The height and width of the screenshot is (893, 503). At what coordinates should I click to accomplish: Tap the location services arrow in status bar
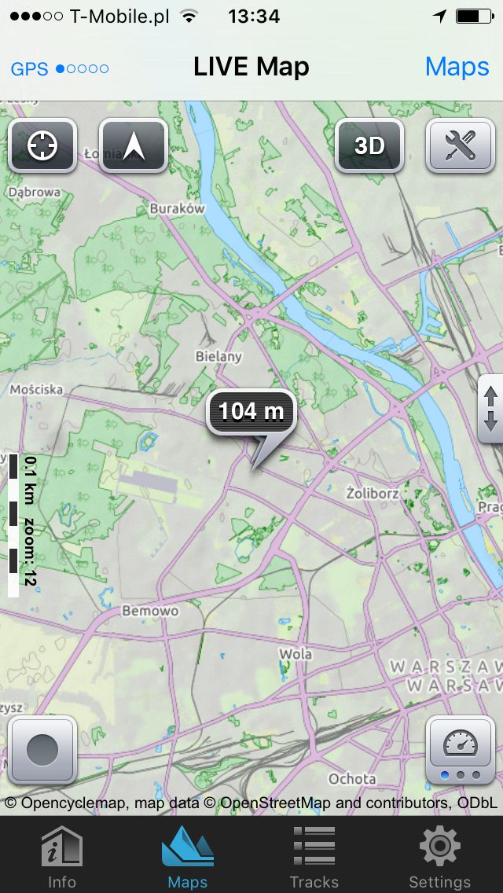click(440, 17)
